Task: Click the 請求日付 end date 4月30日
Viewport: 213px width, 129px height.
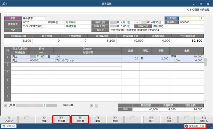Action: pos(156,22)
